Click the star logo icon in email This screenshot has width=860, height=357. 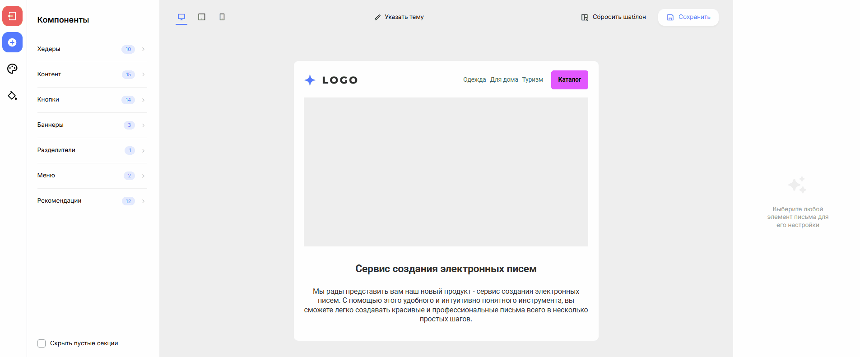tap(310, 80)
